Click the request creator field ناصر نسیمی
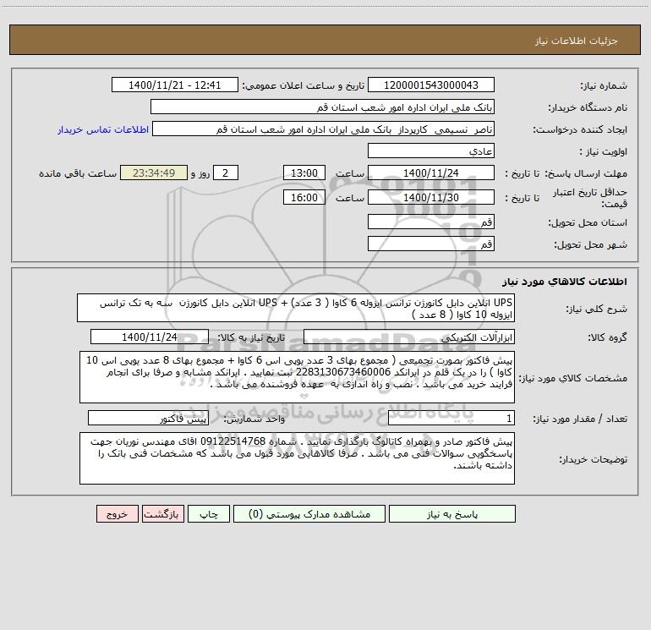The height and width of the screenshot is (630, 651). click(323, 129)
